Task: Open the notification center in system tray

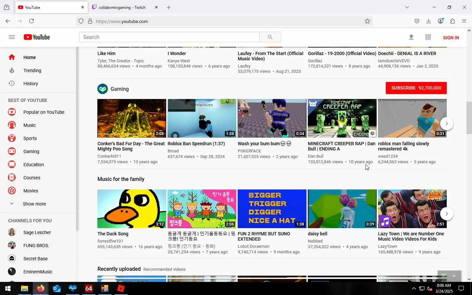Action: click(x=461, y=288)
